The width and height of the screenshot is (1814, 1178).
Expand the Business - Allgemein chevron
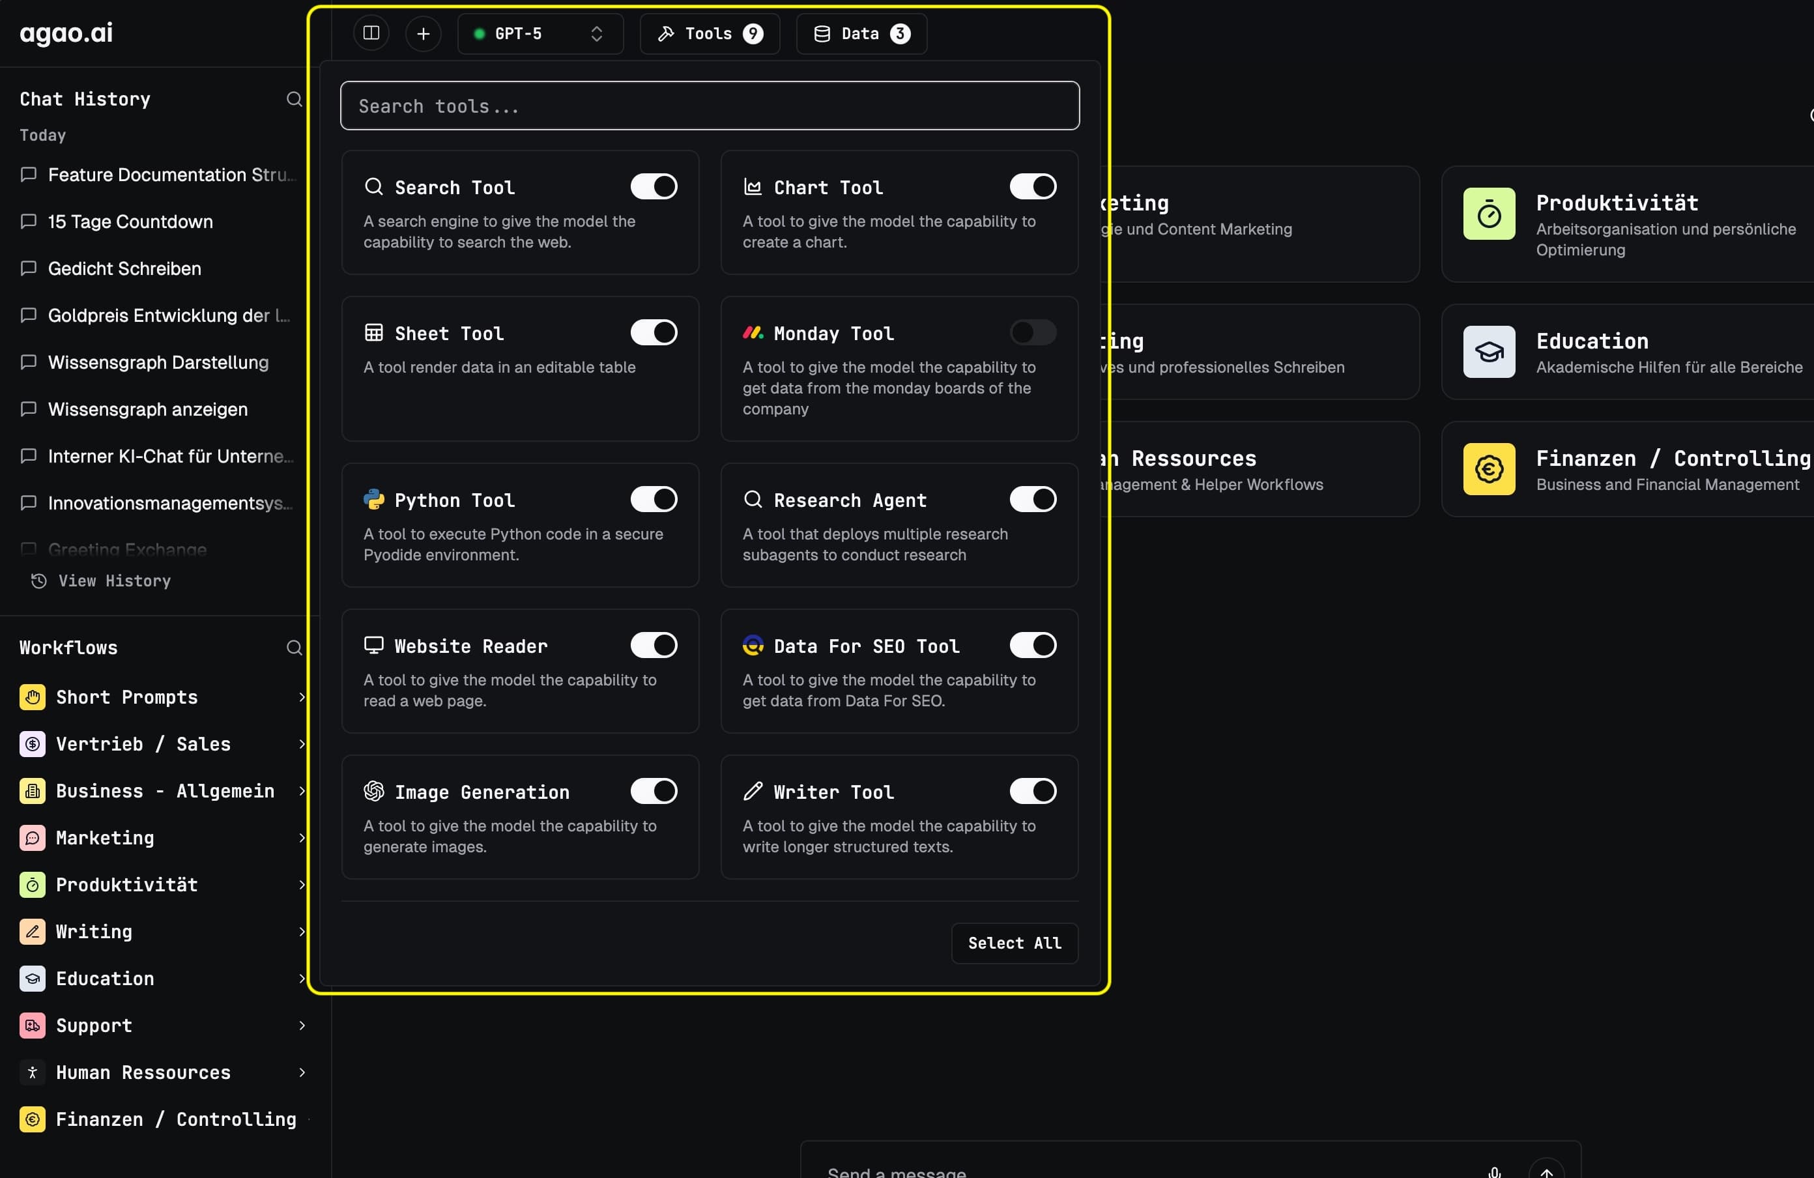(x=302, y=791)
